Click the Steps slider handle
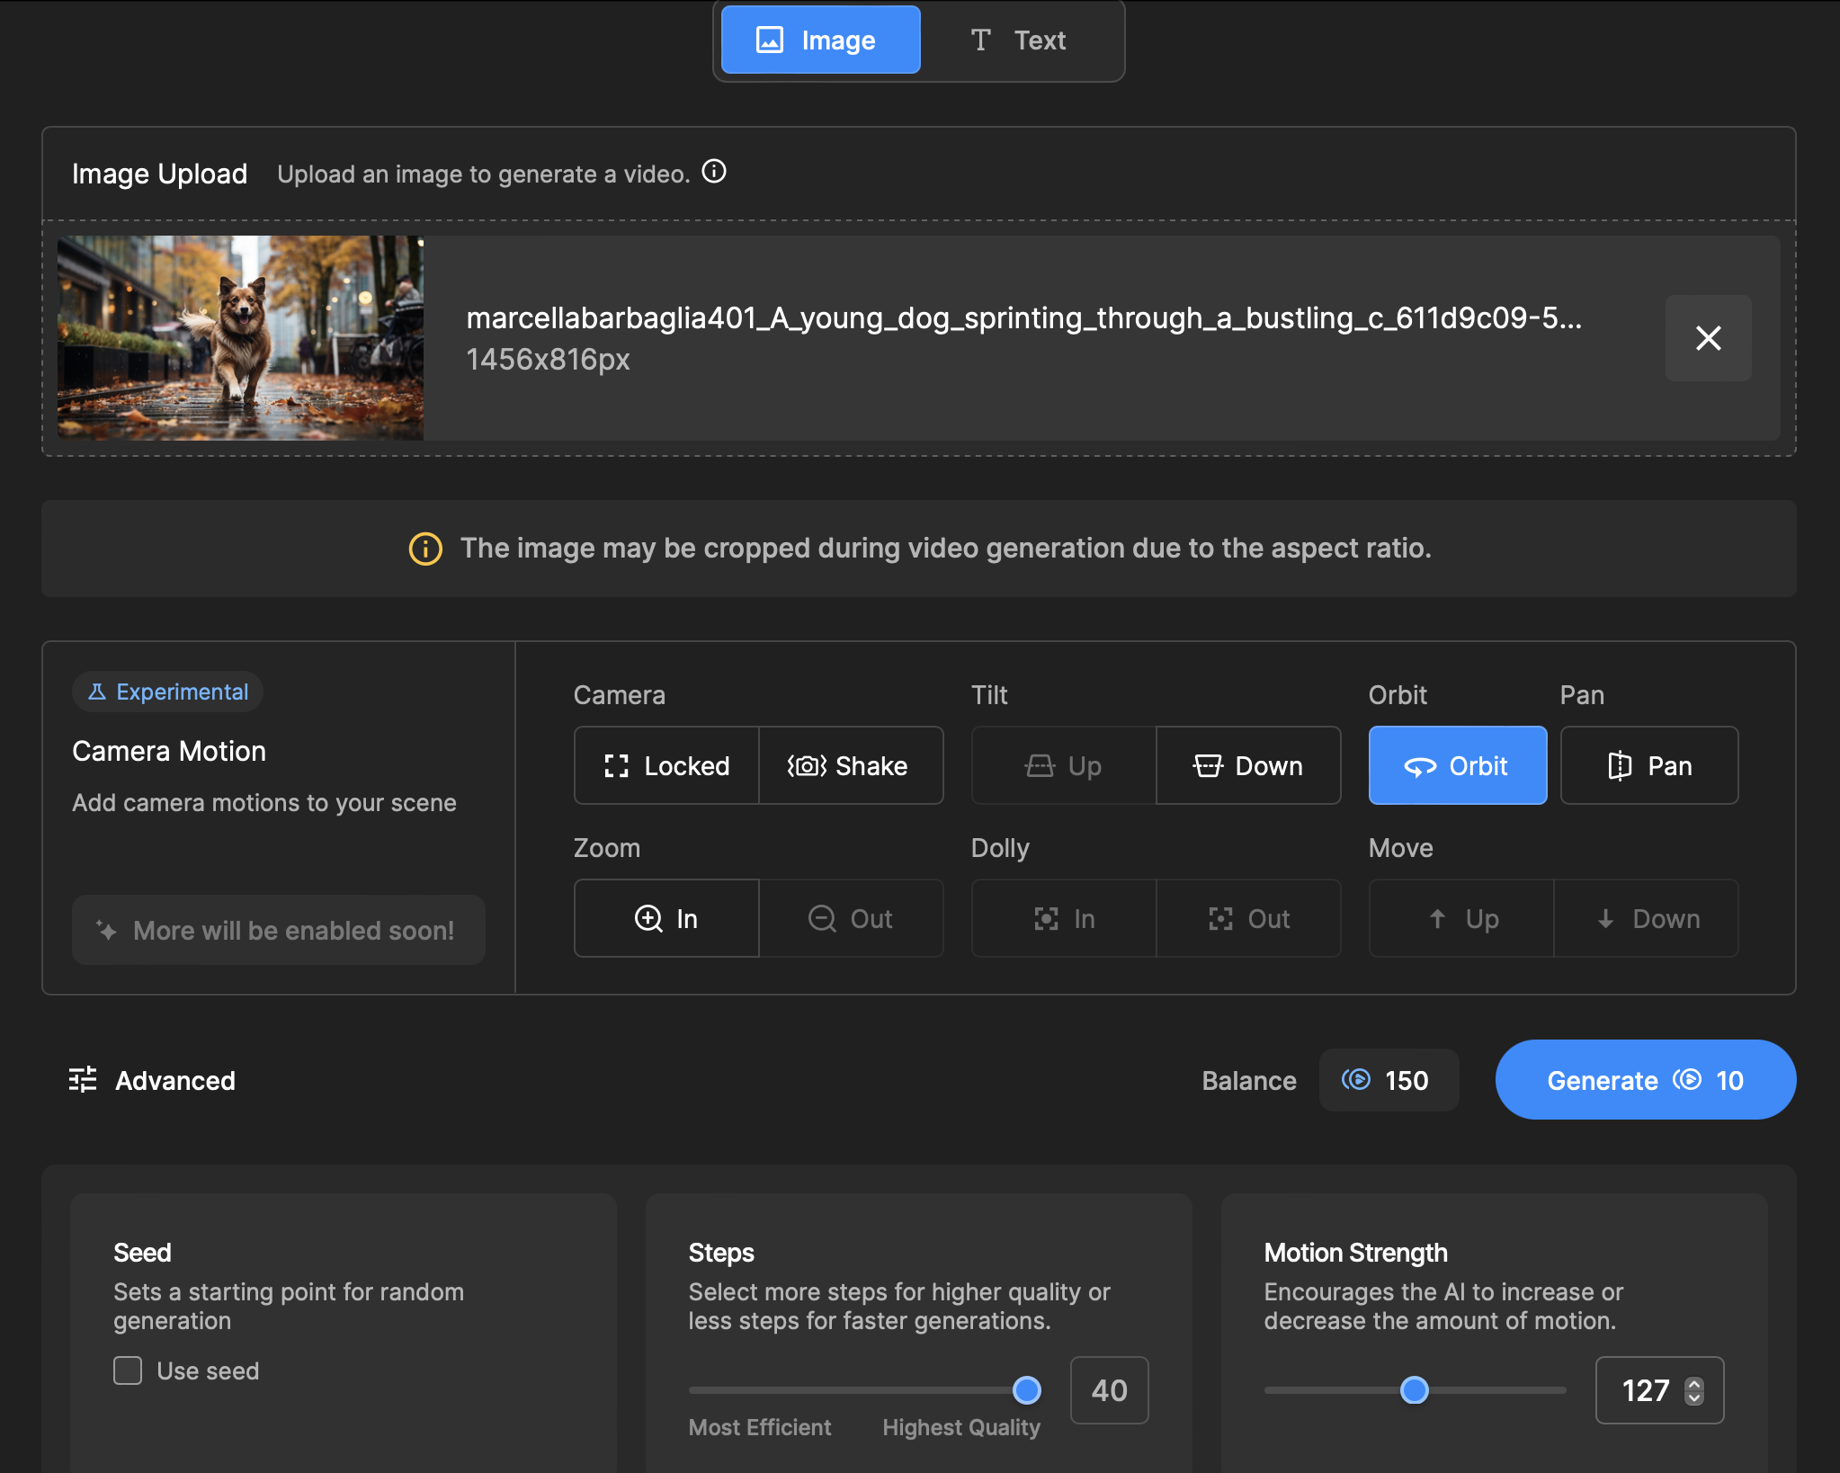Image resolution: width=1840 pixels, height=1473 pixels. coord(1026,1390)
